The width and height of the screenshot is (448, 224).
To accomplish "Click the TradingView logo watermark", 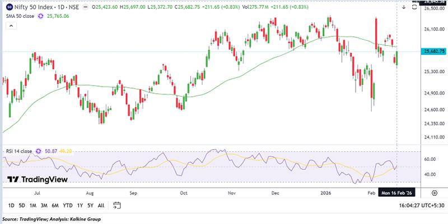I will click(37, 180).
